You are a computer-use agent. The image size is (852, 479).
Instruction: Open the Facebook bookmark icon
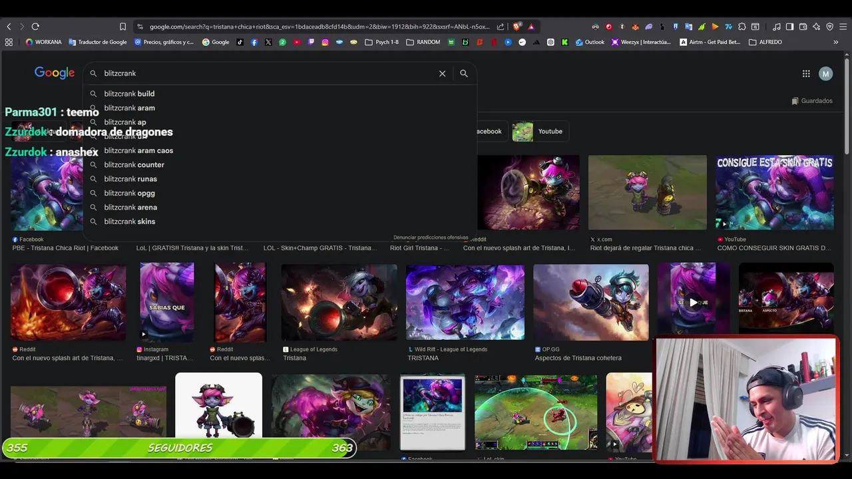(x=254, y=42)
